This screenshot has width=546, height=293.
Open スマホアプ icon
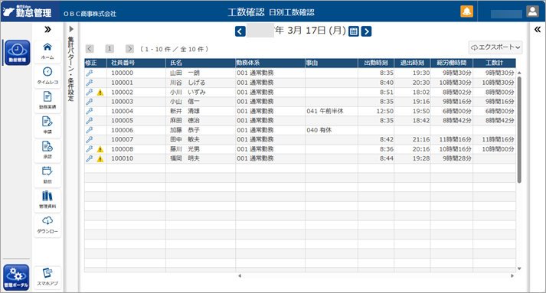(x=47, y=277)
